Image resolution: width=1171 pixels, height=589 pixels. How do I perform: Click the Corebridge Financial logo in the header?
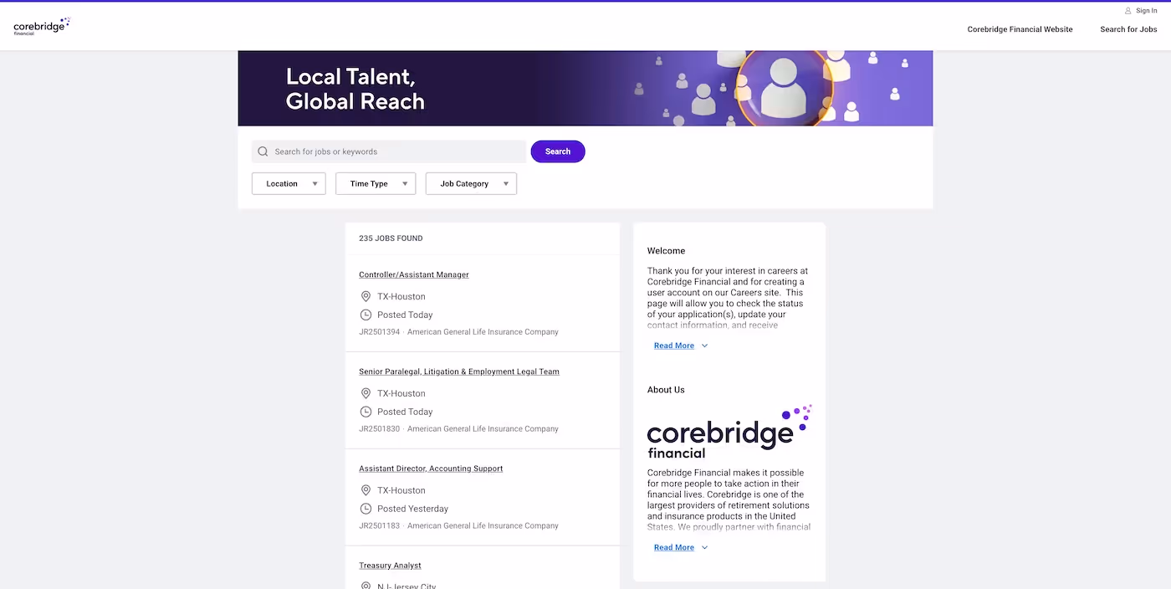coord(41,25)
